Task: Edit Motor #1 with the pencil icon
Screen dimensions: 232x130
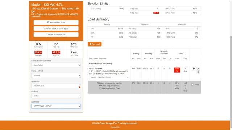Action: point(198,69)
